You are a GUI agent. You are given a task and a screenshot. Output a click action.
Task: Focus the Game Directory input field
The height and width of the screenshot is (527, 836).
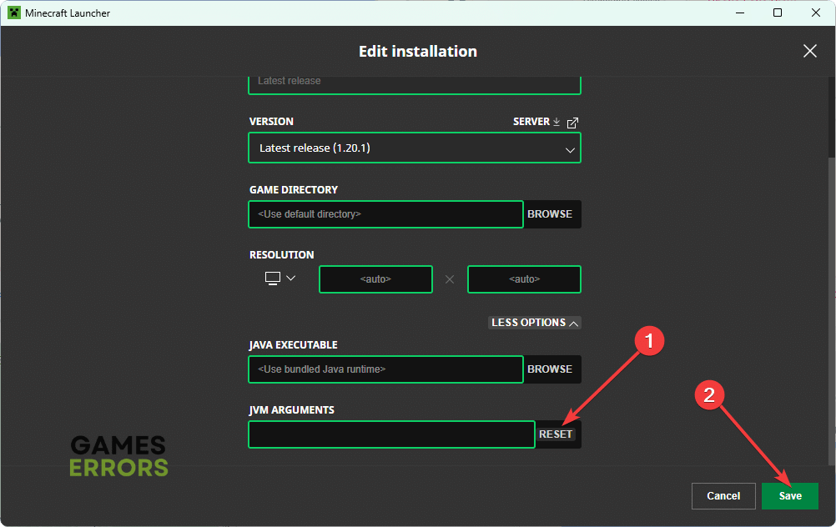[x=385, y=214]
